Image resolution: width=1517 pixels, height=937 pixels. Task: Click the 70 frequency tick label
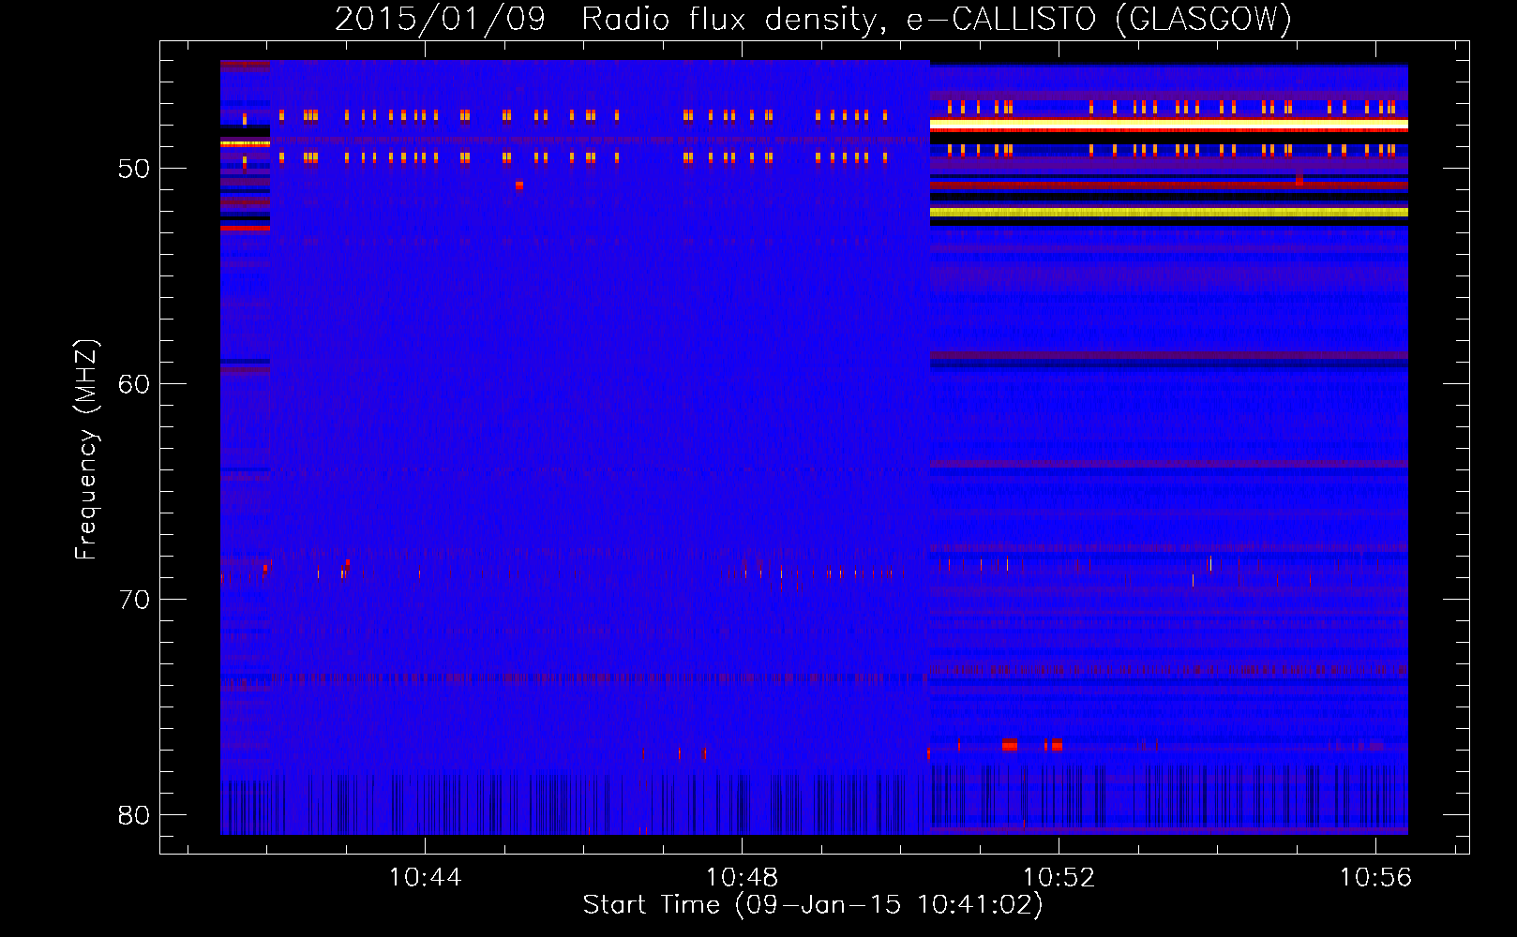(134, 600)
